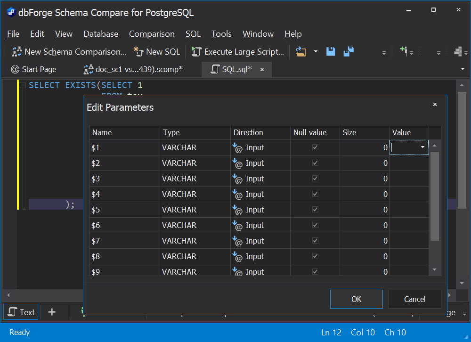Close the SQL.sql tab

(262, 69)
